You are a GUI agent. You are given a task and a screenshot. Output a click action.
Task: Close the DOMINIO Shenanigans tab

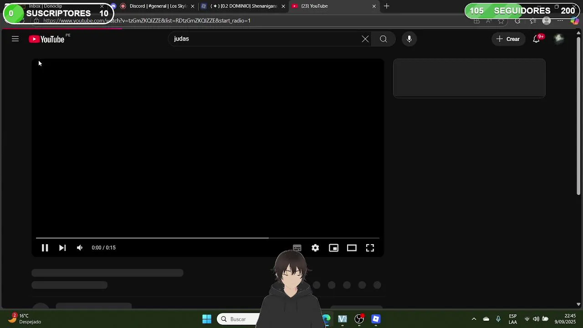pos(283,6)
